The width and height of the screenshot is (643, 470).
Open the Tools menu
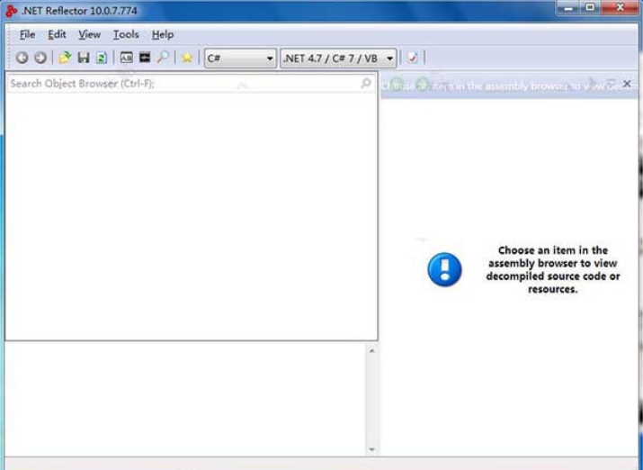[126, 35]
